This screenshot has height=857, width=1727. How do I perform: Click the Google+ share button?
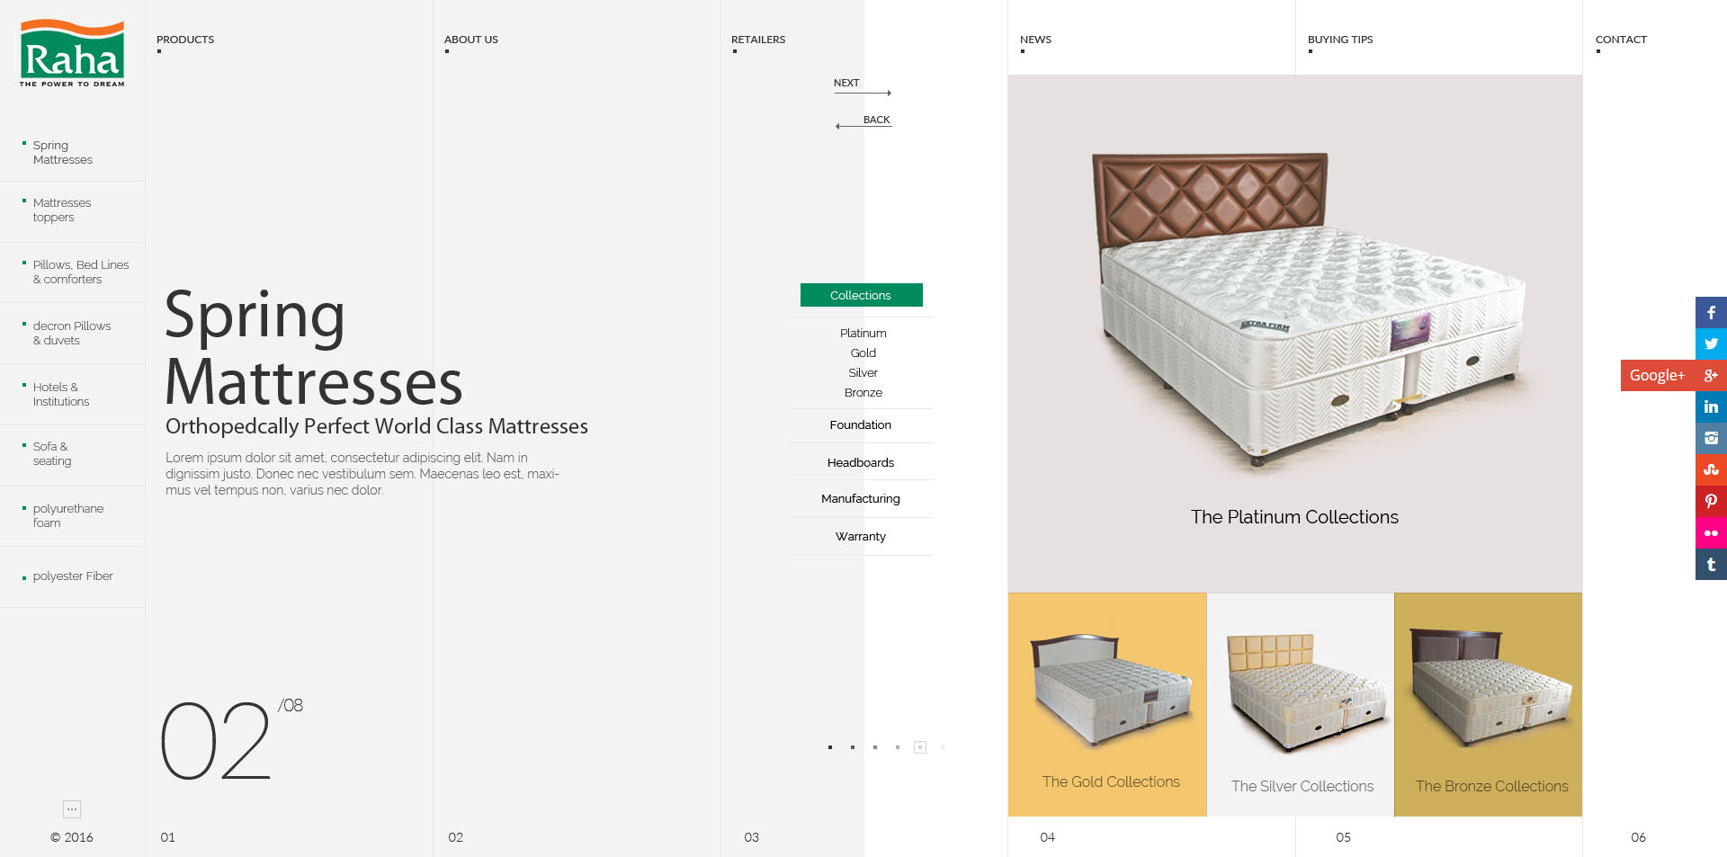1674,375
